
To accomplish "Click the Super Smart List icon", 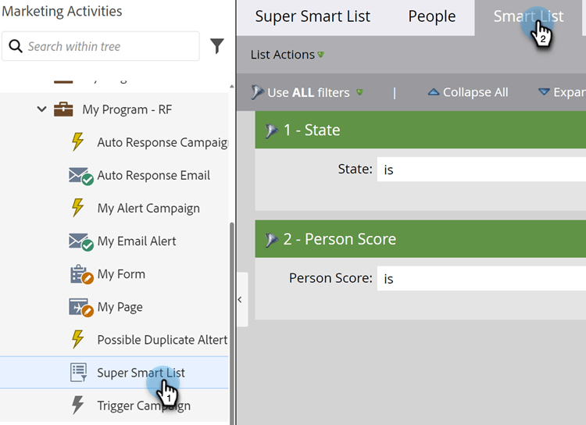I will 79,373.
